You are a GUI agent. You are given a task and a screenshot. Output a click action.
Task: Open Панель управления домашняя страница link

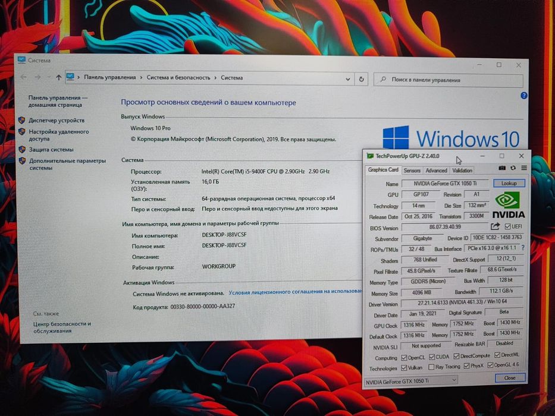pos(58,101)
